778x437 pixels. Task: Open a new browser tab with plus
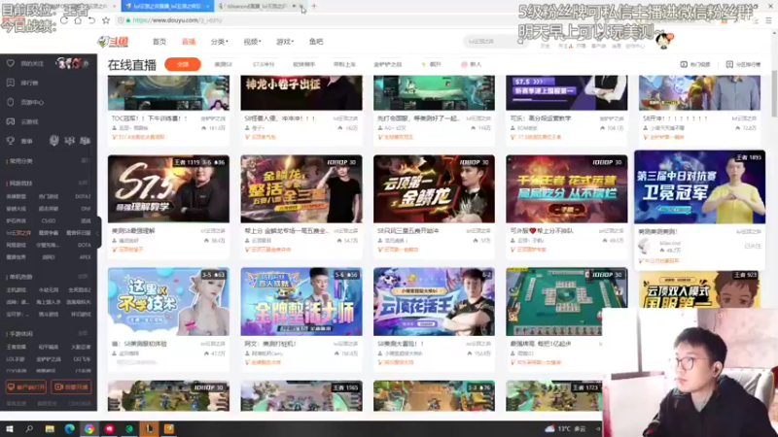click(314, 6)
